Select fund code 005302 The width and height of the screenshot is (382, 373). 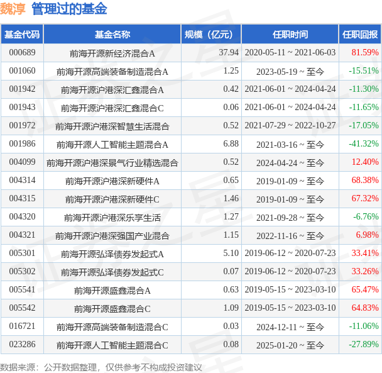tap(22, 272)
